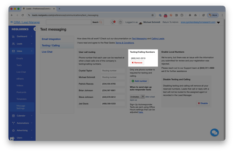Open the Calling Leads documentation link
Viewport: 234px width, 152px height.
point(158,39)
